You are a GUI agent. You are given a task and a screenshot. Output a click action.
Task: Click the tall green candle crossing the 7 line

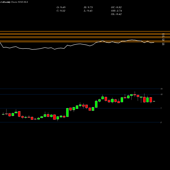[67, 113]
